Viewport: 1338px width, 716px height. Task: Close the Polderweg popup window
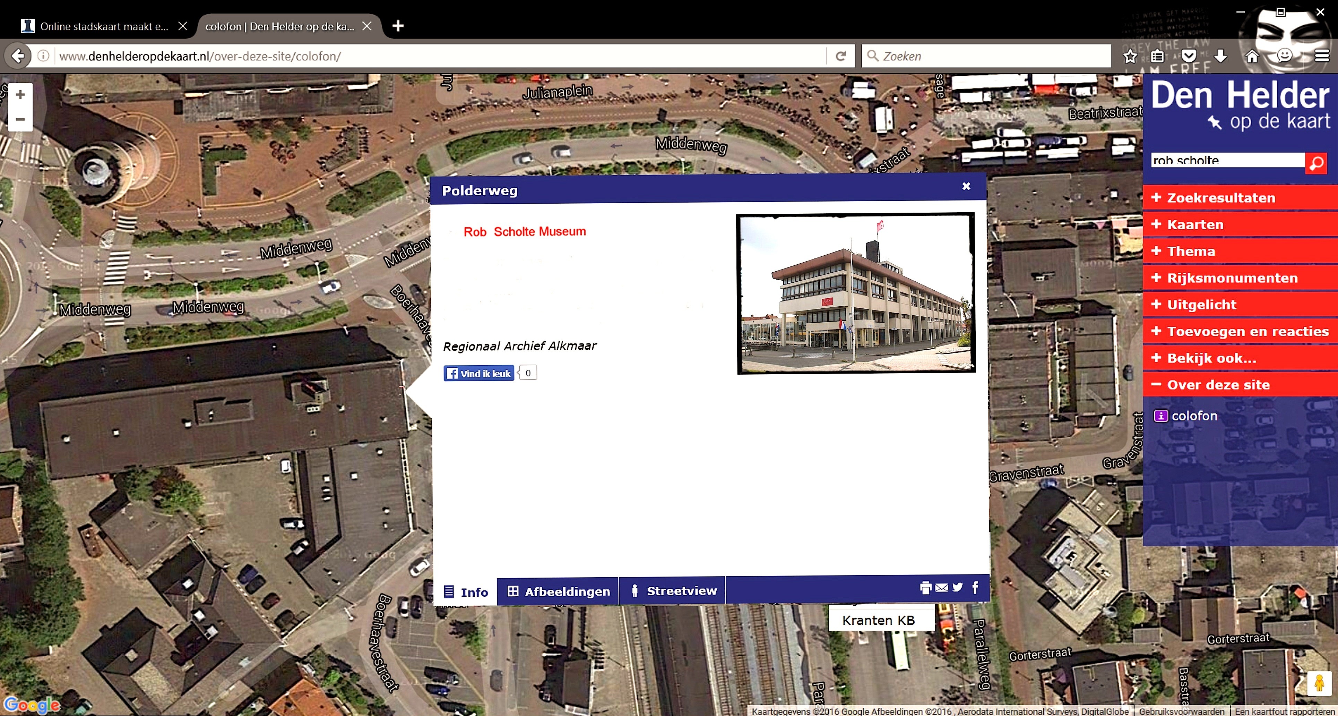[966, 186]
